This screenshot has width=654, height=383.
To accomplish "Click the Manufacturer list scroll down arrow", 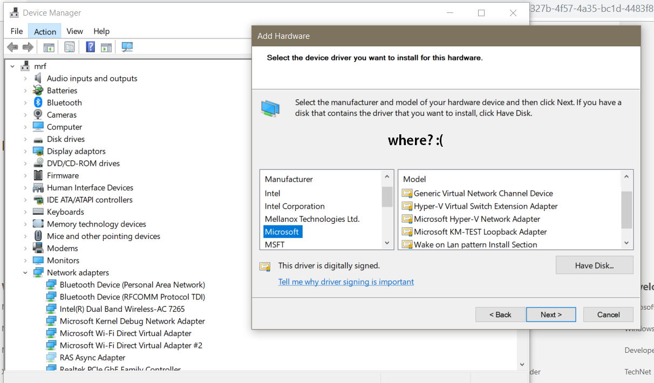I will pyautogui.click(x=387, y=243).
